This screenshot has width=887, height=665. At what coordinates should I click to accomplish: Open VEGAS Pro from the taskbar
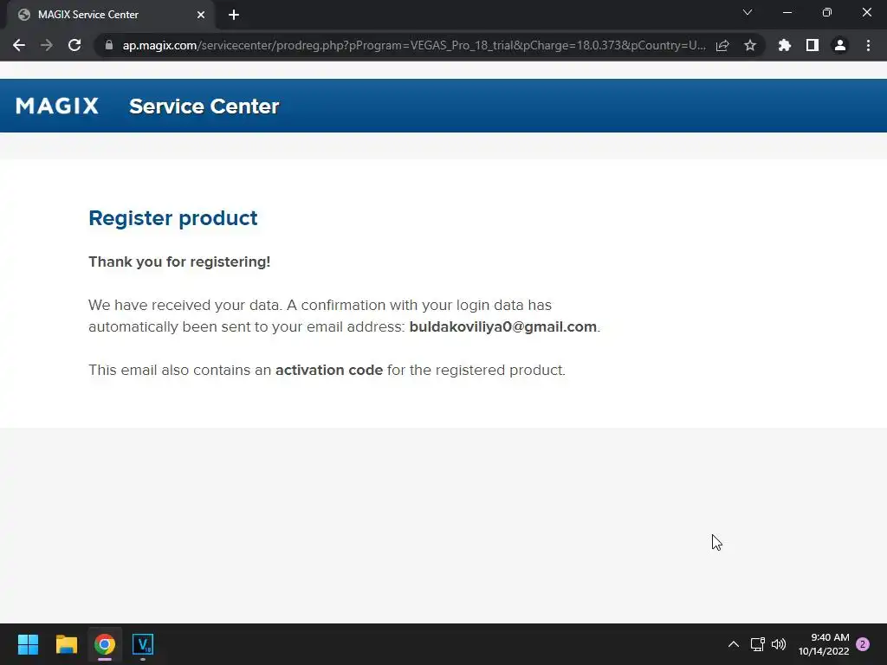(x=143, y=644)
